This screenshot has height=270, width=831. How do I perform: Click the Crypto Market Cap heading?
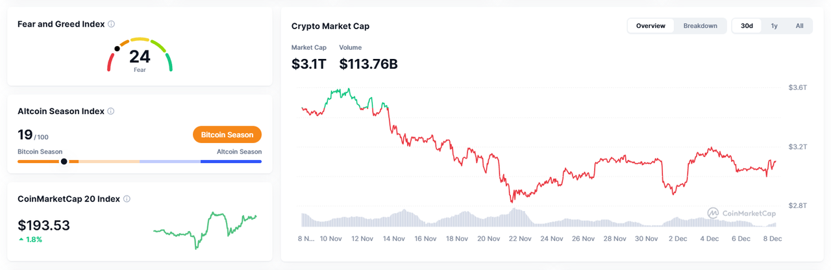(x=330, y=27)
